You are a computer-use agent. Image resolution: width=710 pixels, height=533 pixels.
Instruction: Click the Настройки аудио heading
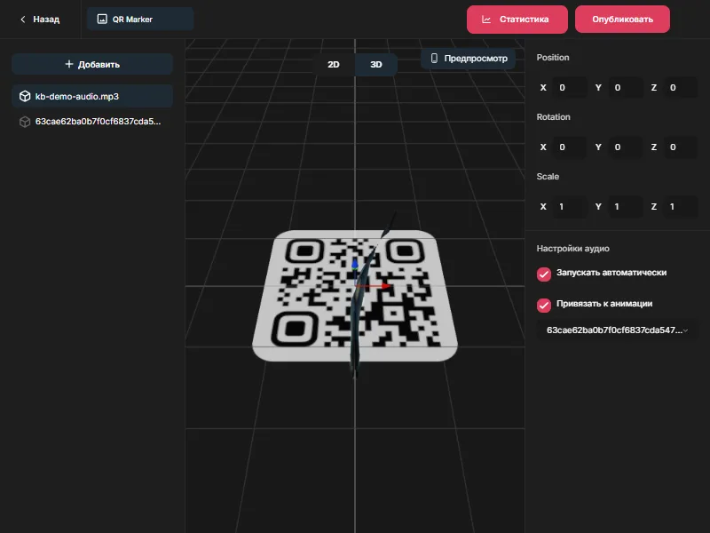572,249
